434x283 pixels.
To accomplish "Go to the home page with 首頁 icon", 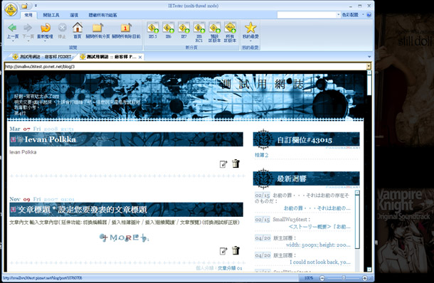I will click(78, 28).
